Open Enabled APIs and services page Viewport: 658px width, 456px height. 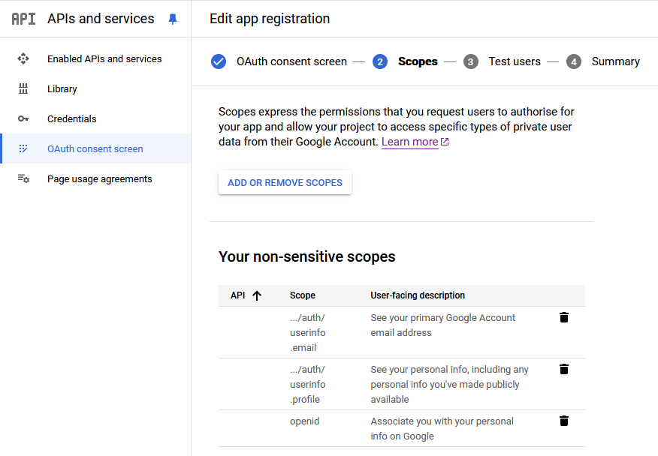(104, 58)
